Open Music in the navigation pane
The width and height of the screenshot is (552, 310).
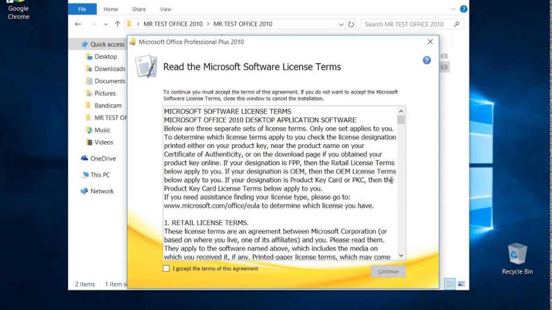tap(102, 130)
